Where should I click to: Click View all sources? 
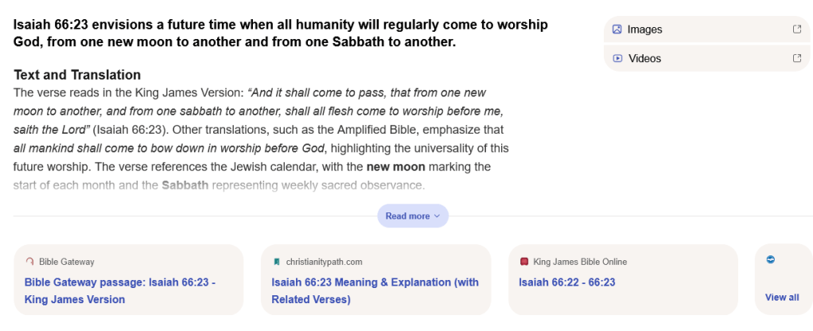(x=782, y=297)
